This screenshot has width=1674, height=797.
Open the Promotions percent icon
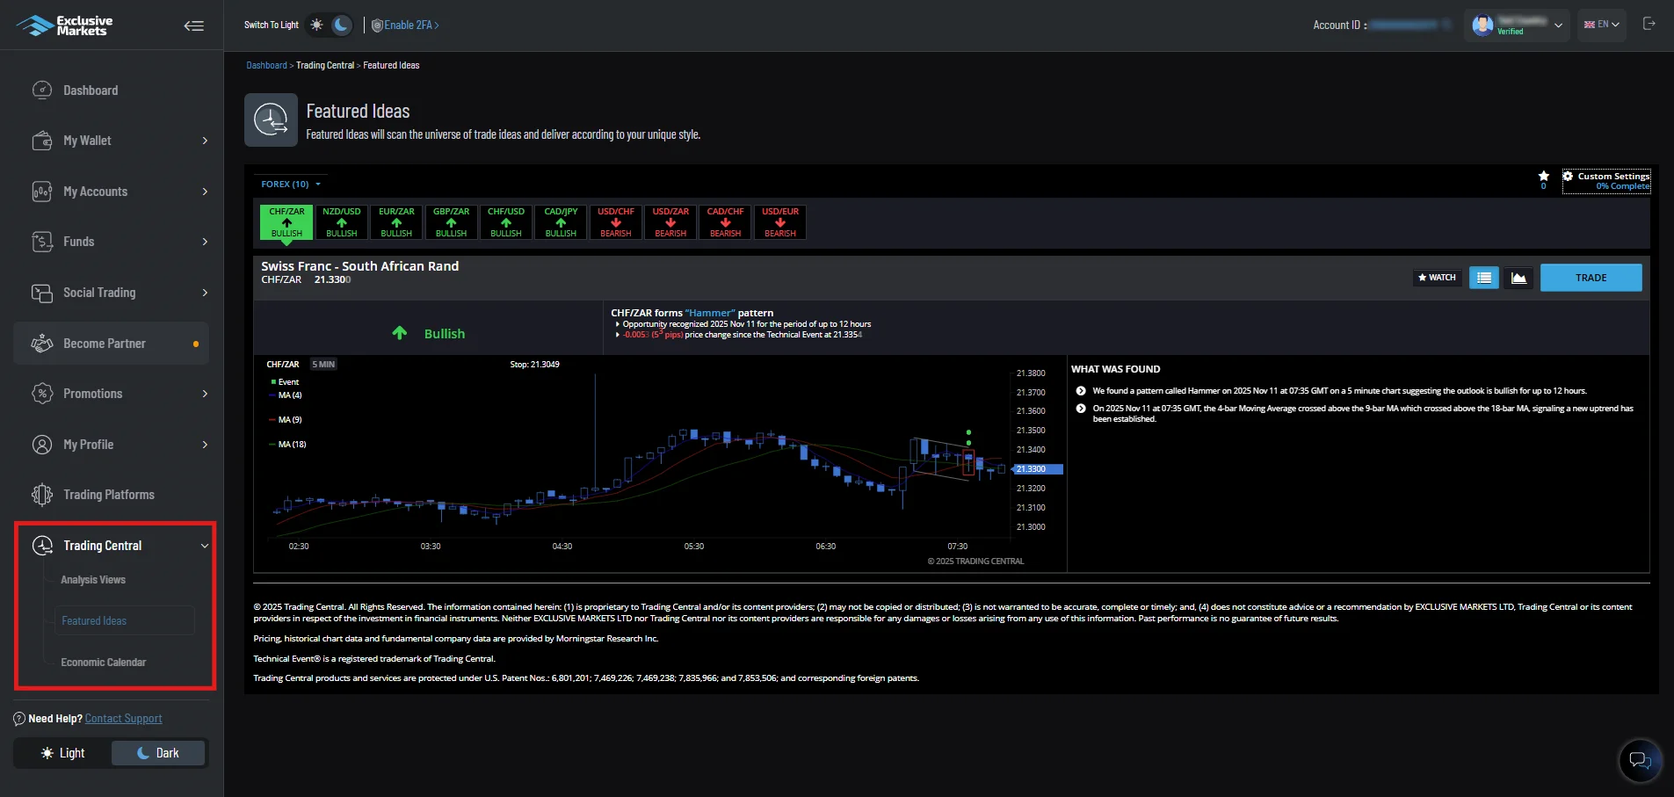tap(42, 393)
